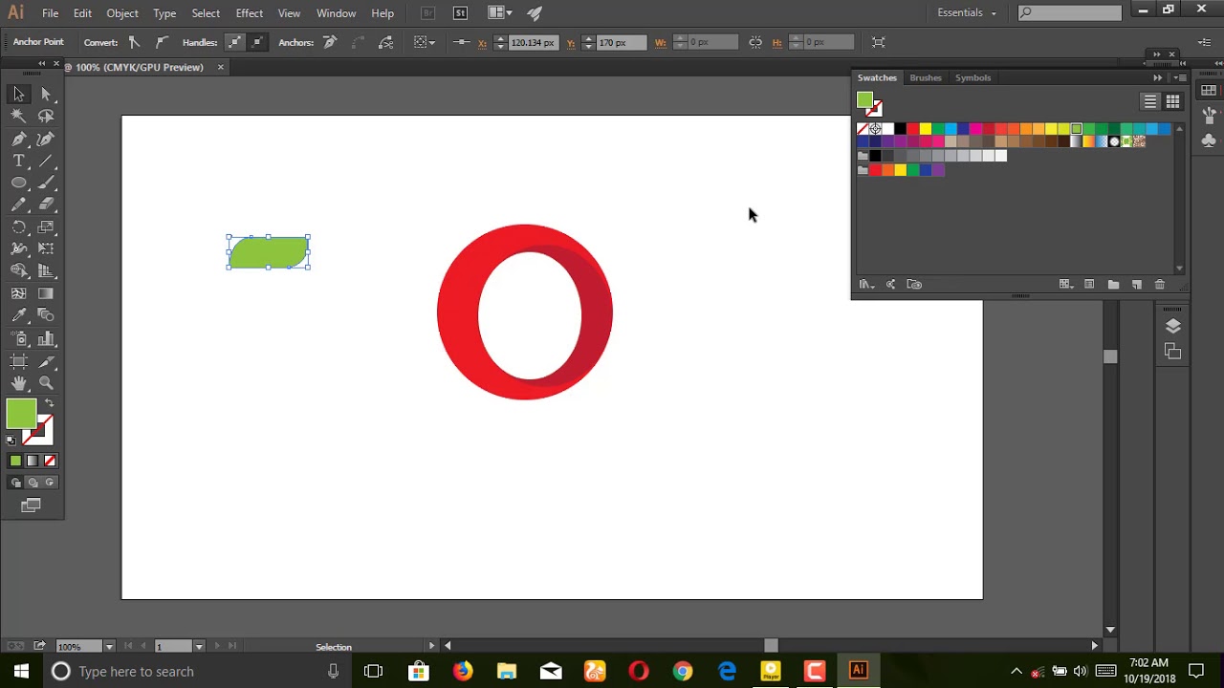Open the Window menu
Screen dimensions: 1224x688
pos(336,13)
